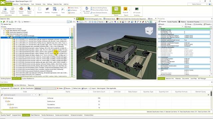Screen dimensions: 213x119
Task: Toggle the highlighted frame button in 3D toolbar
Action: pos(151,22)
